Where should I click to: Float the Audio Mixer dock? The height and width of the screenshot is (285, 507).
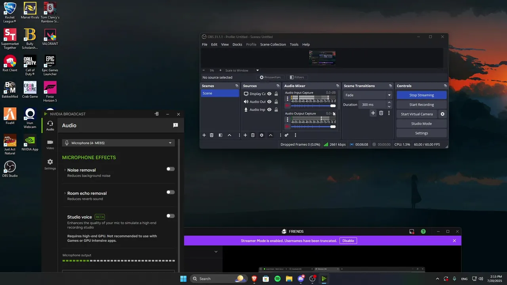coord(338,86)
